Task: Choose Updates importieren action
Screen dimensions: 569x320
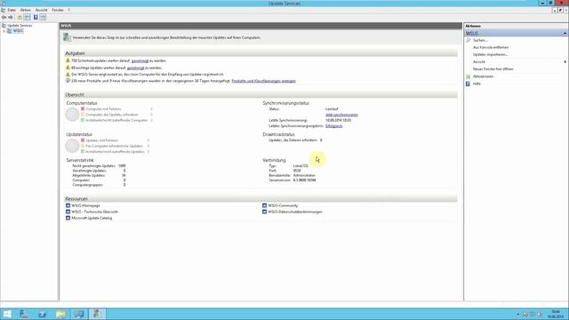Action: pyautogui.click(x=490, y=54)
